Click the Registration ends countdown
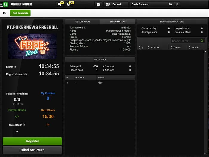Screen dimensions: 209x157 pyautogui.click(x=49, y=74)
